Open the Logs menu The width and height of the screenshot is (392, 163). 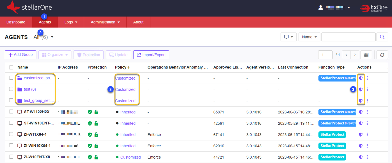[x=71, y=22]
